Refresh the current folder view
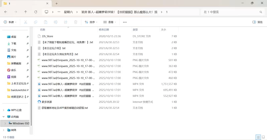The height and width of the screenshot is (140, 267). tap(36, 12)
